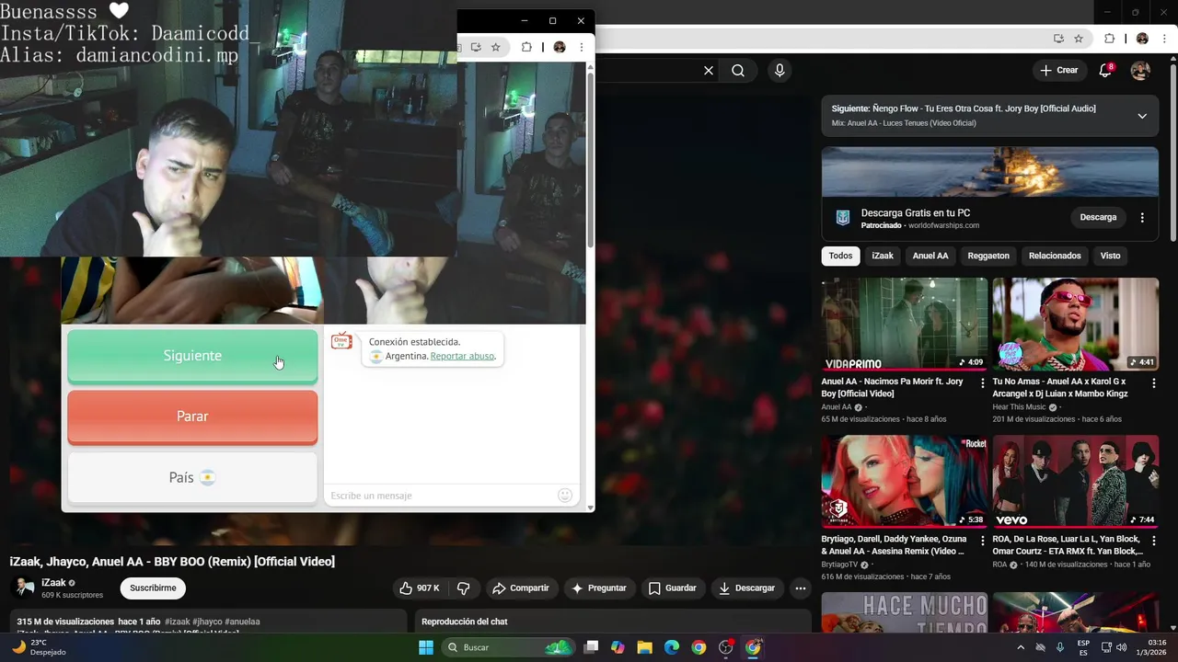
Task: Like the video with 907 K thumbs up
Action: (x=419, y=588)
